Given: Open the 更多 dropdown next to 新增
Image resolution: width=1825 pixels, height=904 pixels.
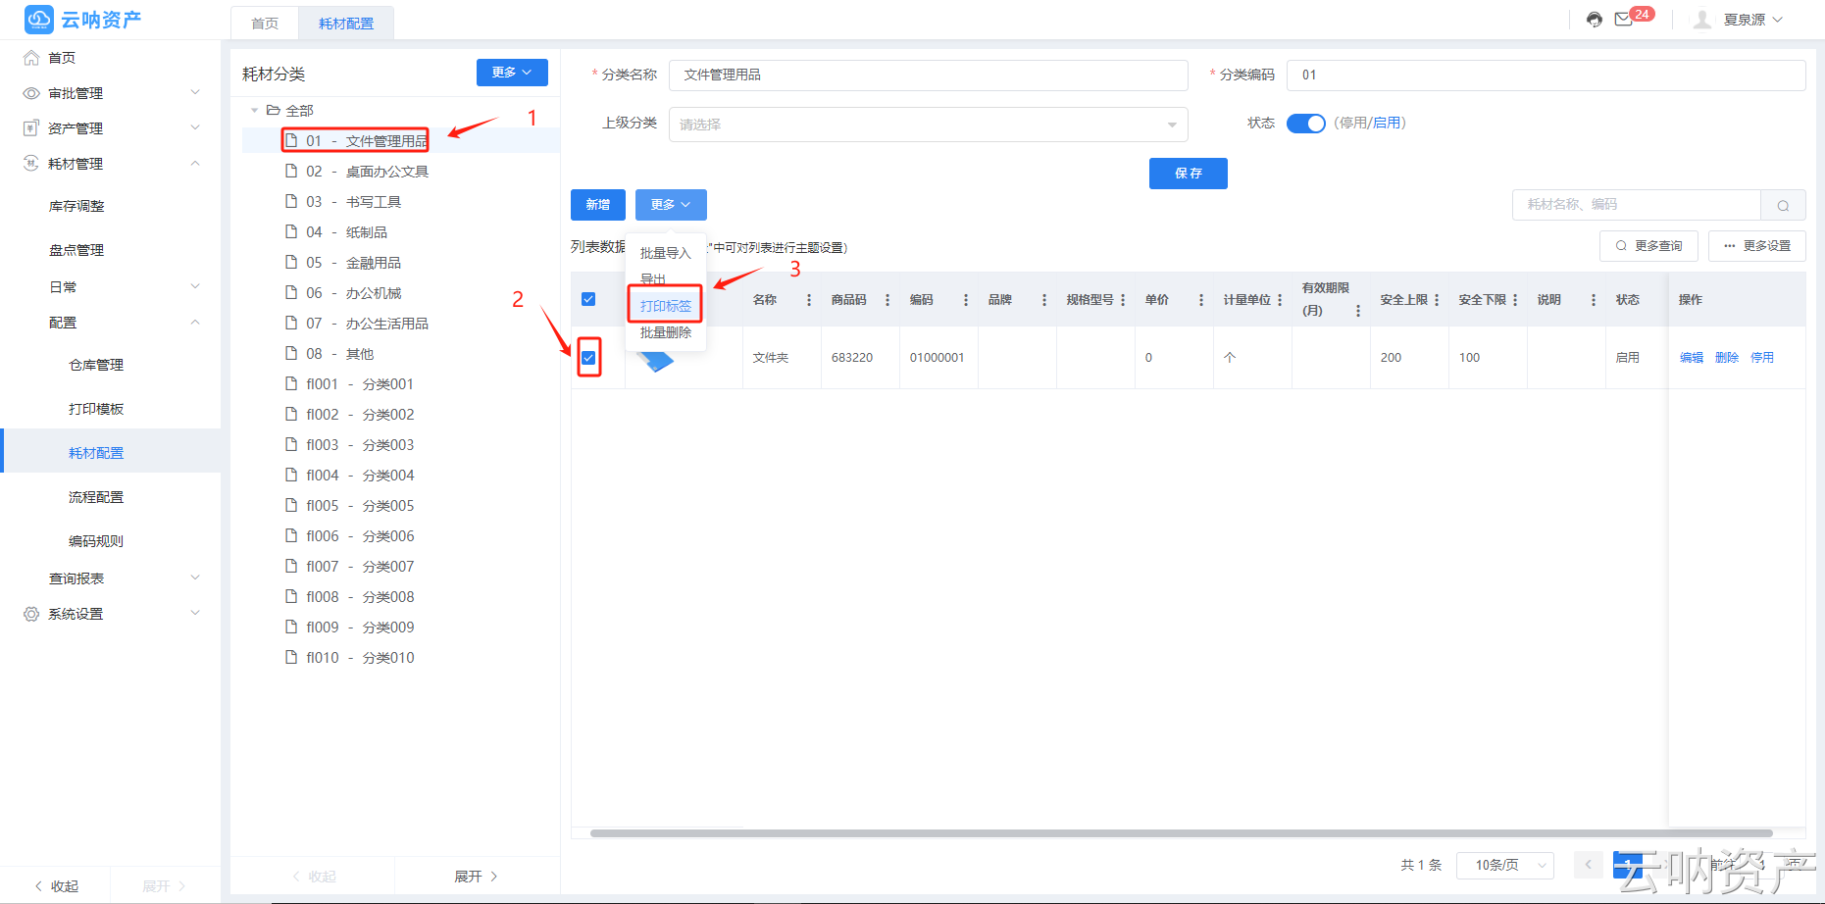Looking at the screenshot, I should (x=671, y=205).
